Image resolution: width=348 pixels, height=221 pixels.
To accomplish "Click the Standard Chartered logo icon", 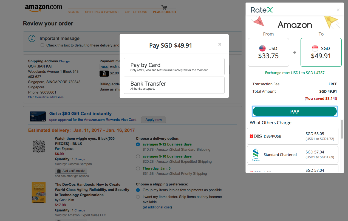I will 256,155.
